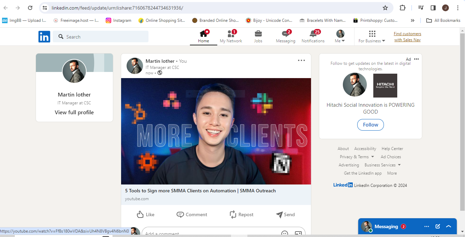Image resolution: width=465 pixels, height=237 pixels.
Task: Click the browser back arrow
Action: (x=6, y=8)
